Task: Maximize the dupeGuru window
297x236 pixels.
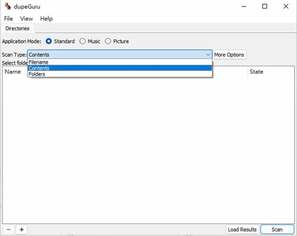Action: coord(265,6)
